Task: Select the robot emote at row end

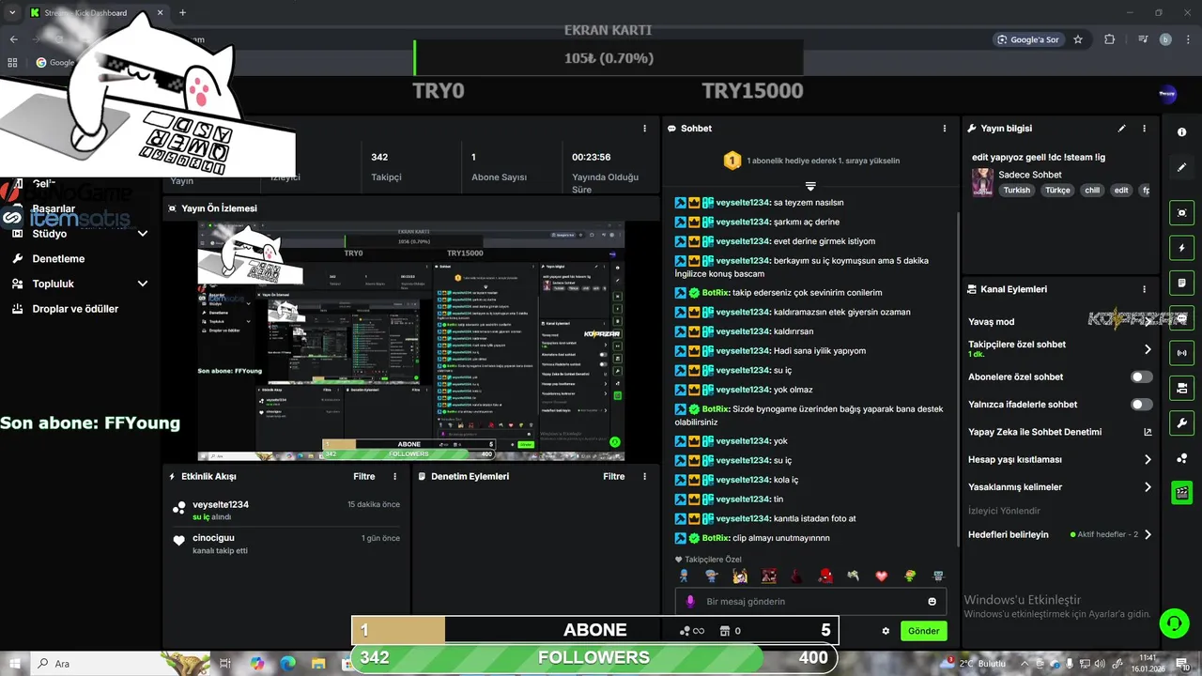Action: click(937, 576)
